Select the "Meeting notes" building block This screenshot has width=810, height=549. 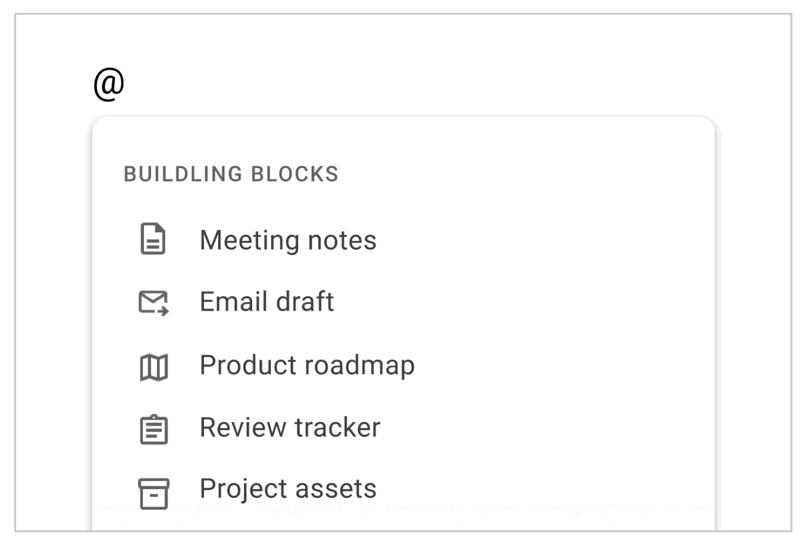click(287, 240)
